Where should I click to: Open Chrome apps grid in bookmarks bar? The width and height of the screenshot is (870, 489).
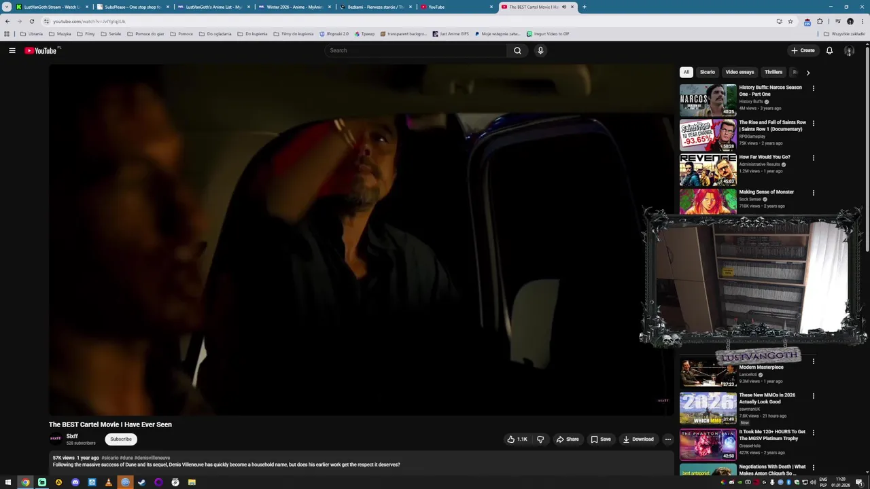point(7,34)
